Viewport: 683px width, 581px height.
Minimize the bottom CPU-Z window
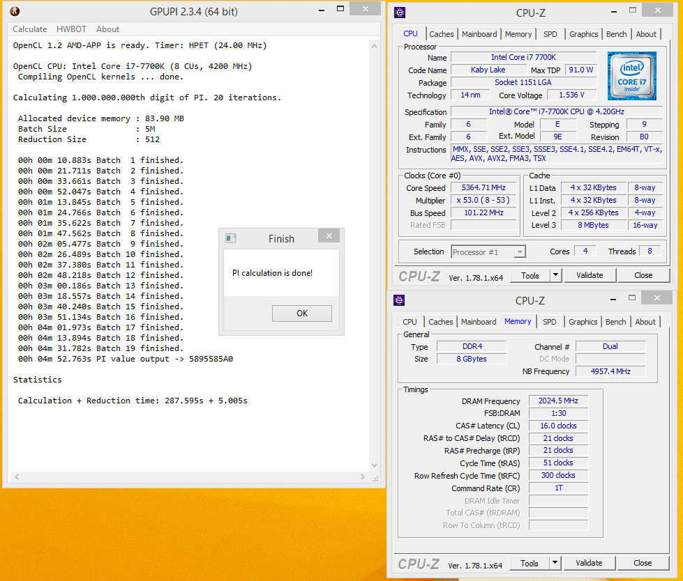613,299
